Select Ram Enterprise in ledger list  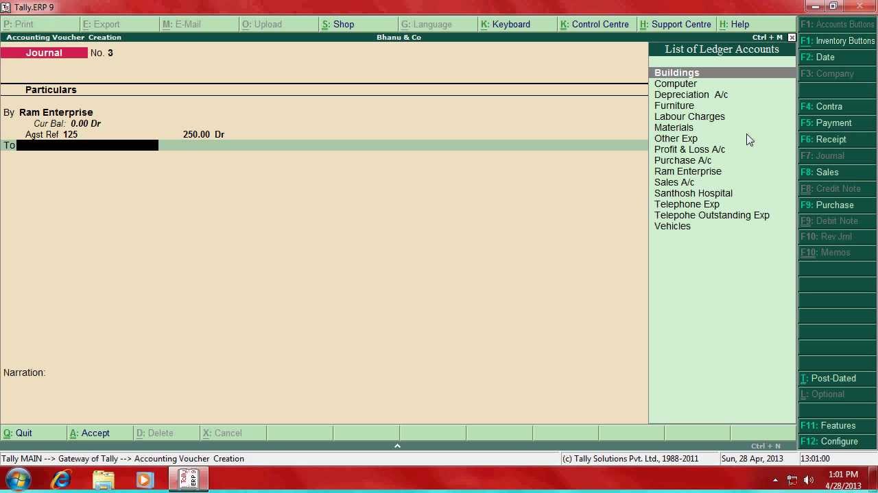point(688,171)
